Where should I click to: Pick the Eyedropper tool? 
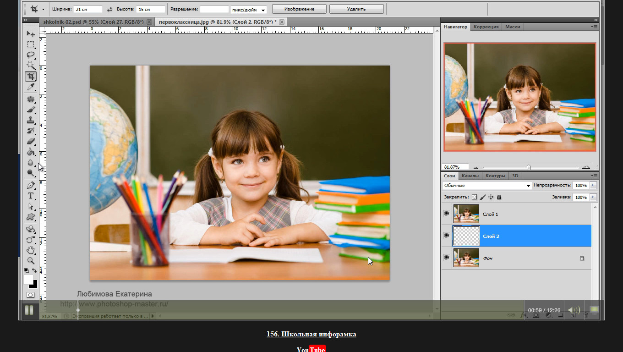point(31,87)
